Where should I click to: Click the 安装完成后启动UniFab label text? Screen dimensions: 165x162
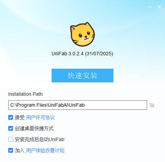click(40, 139)
